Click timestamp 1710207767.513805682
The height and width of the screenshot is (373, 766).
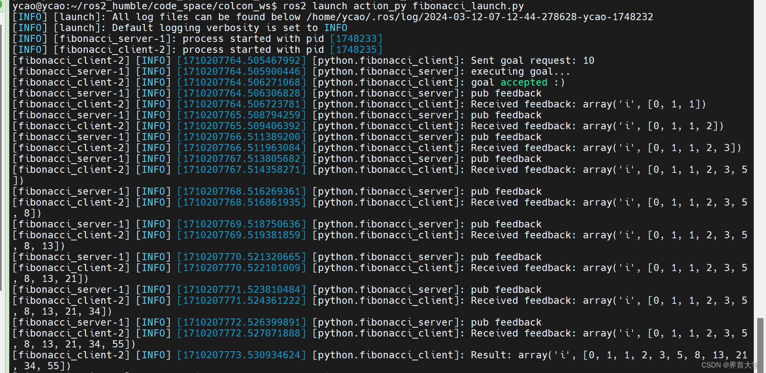coord(242,159)
